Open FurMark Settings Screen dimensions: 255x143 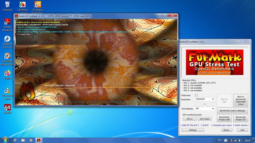click(x=193, y=130)
